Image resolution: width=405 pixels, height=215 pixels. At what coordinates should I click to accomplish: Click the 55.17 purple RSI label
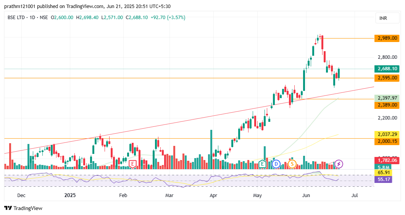tap(383, 179)
